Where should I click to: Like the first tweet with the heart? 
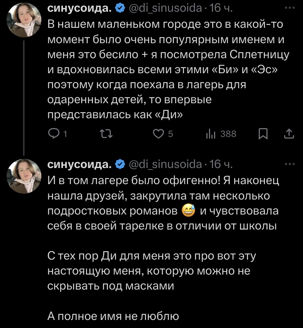click(x=159, y=134)
